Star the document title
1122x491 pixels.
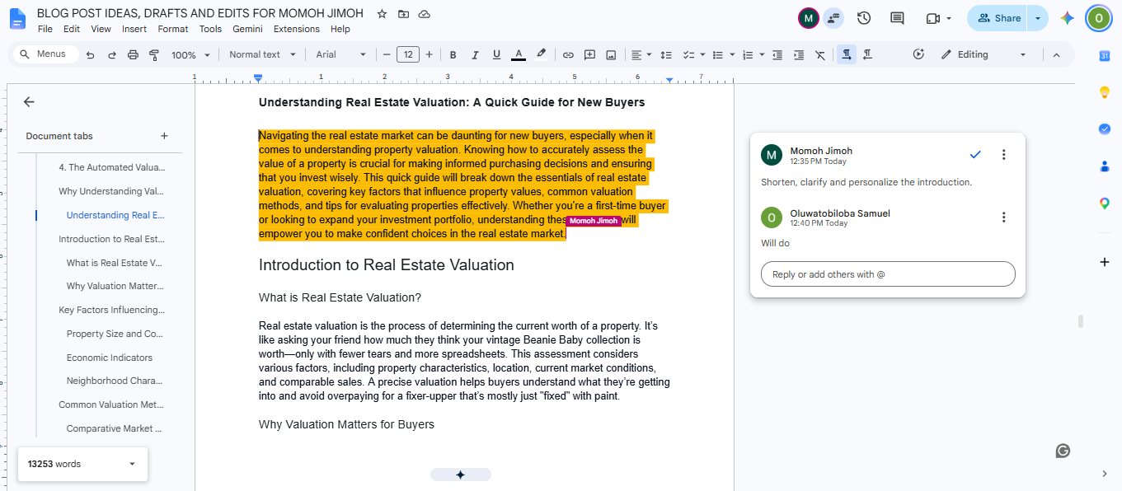tap(382, 14)
